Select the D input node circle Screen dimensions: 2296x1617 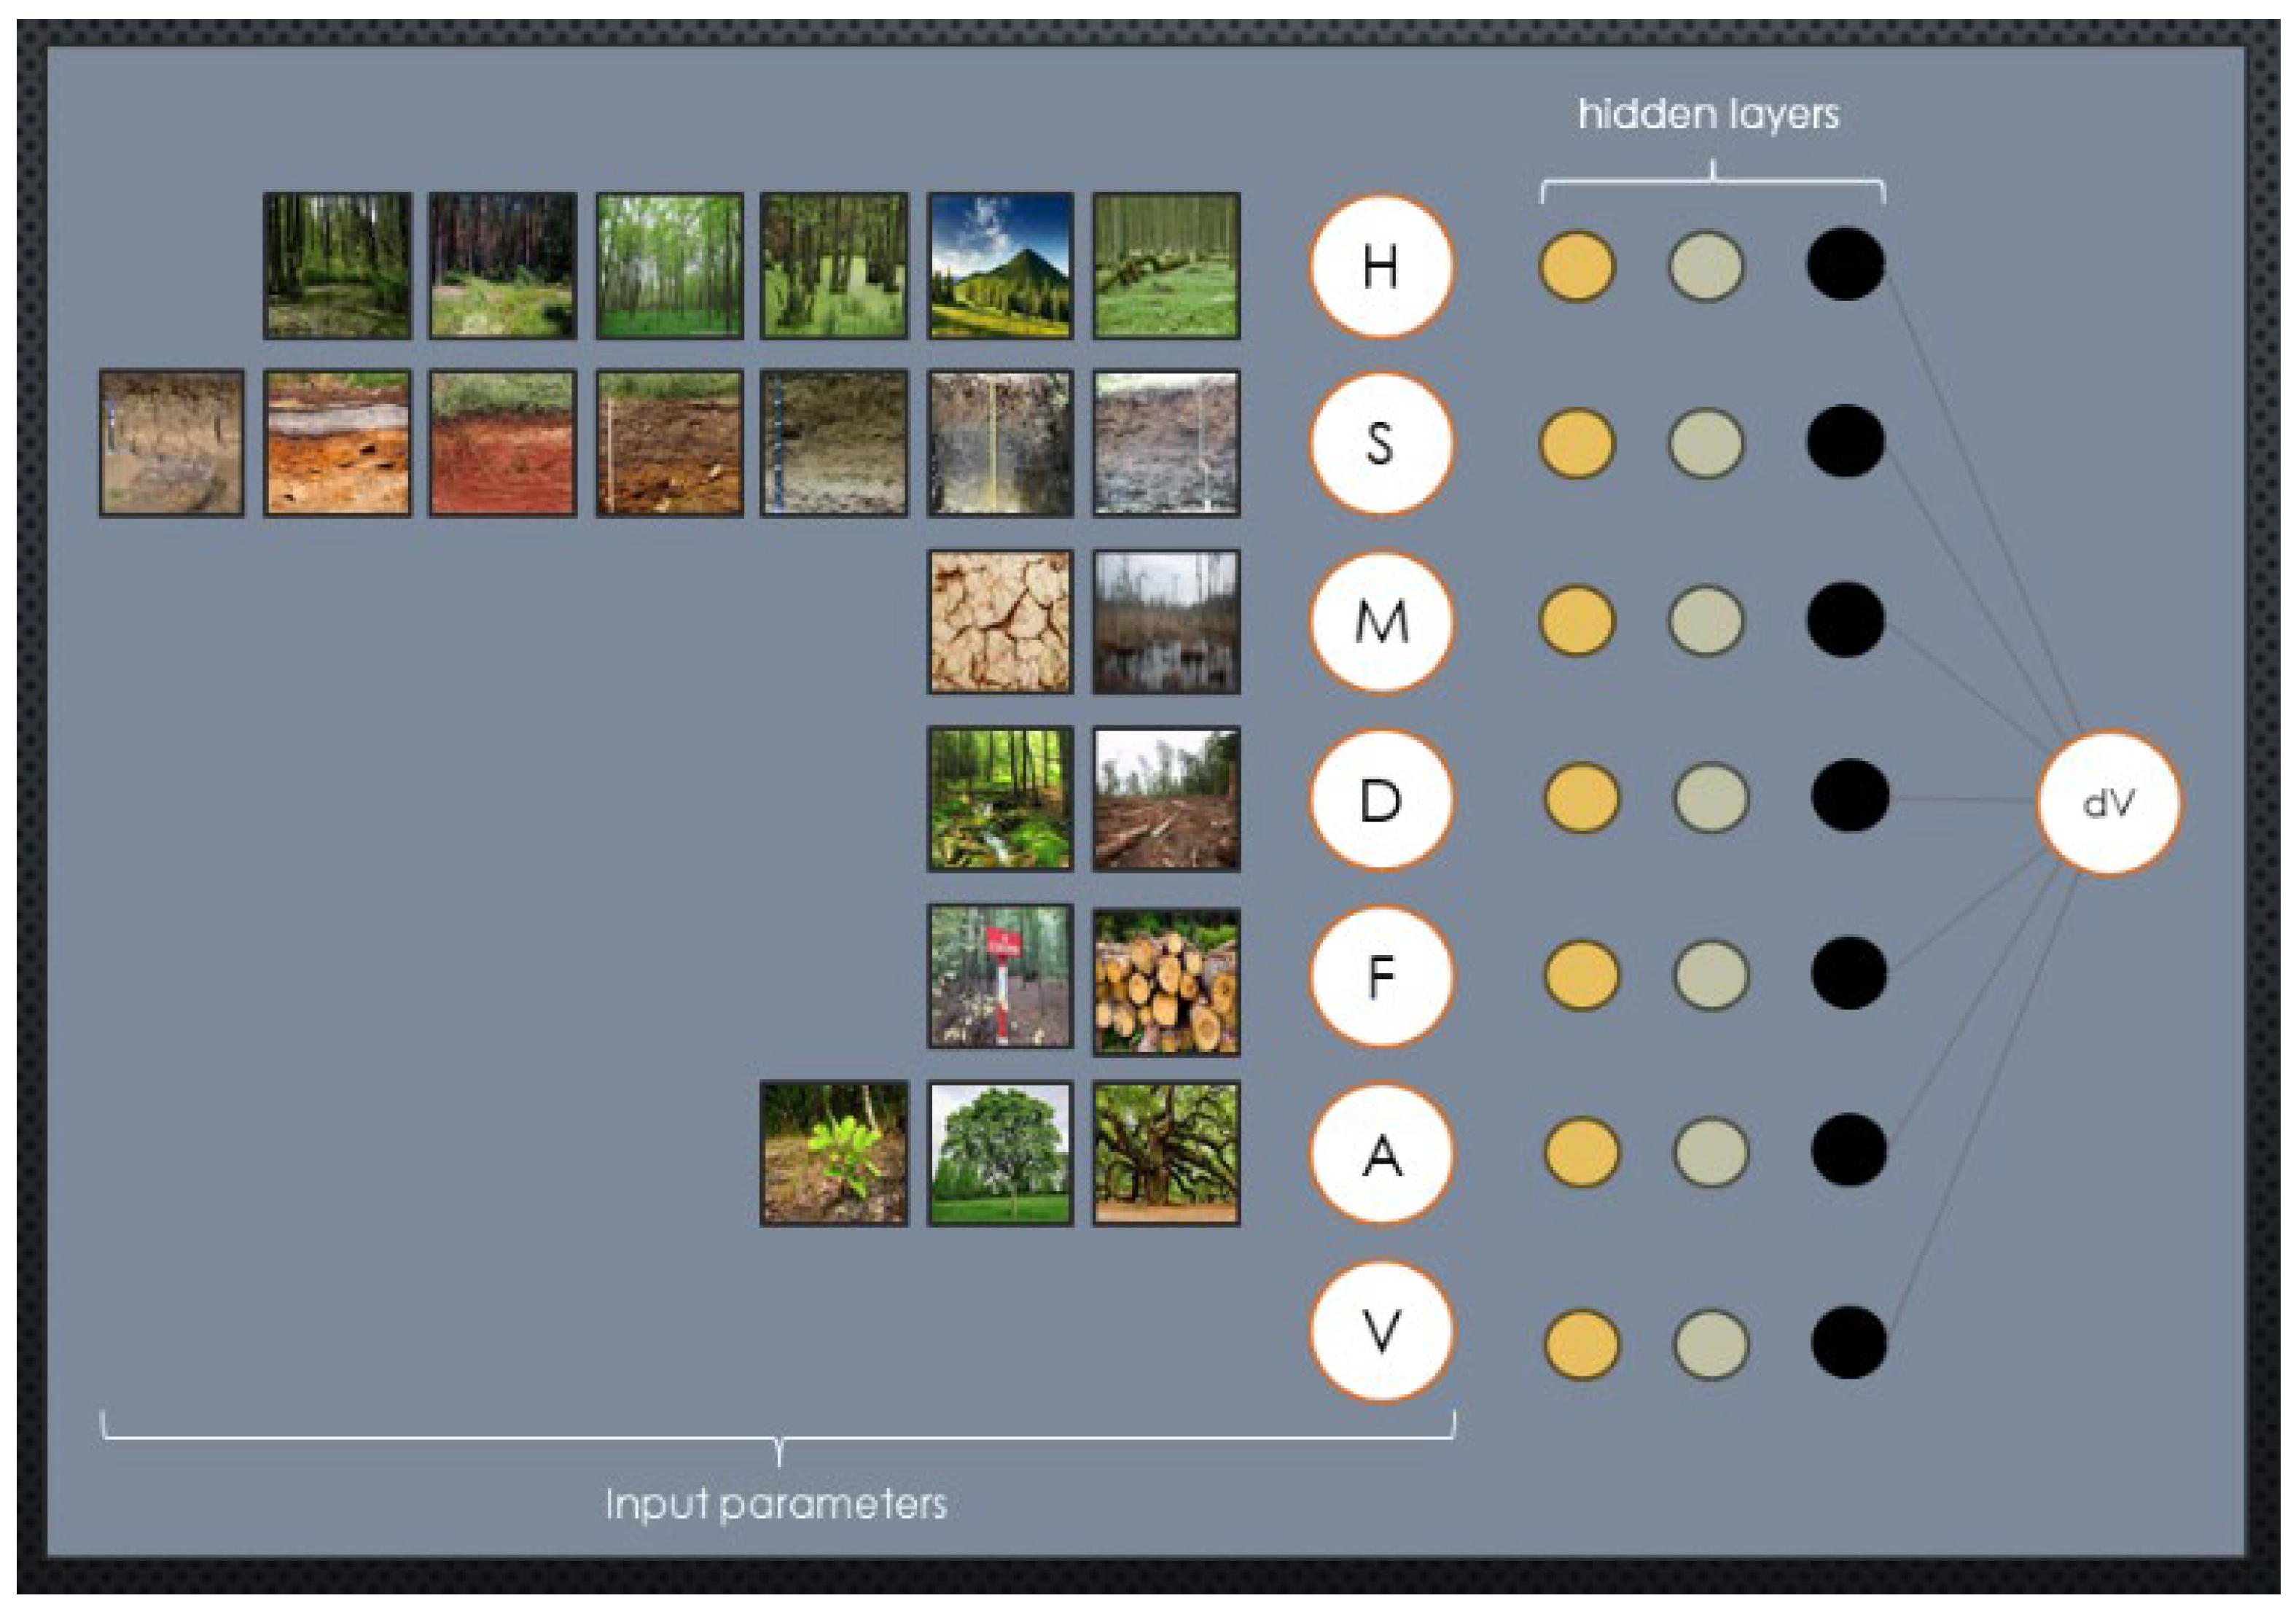(1380, 799)
